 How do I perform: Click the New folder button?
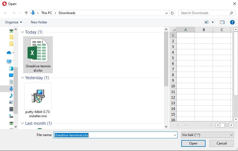pyautogui.click(x=39, y=22)
